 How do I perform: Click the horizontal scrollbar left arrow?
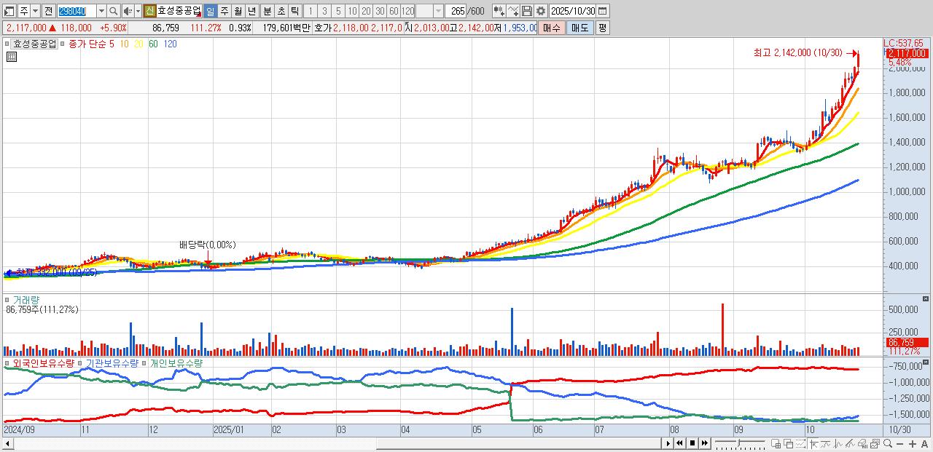7,443
